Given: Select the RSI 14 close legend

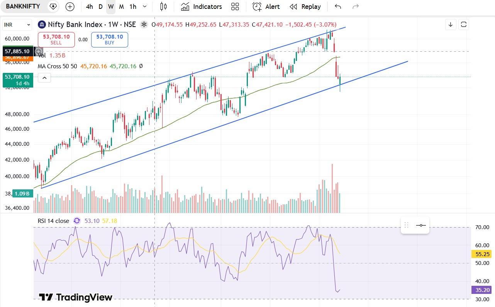Looking at the screenshot, I should tap(53, 221).
